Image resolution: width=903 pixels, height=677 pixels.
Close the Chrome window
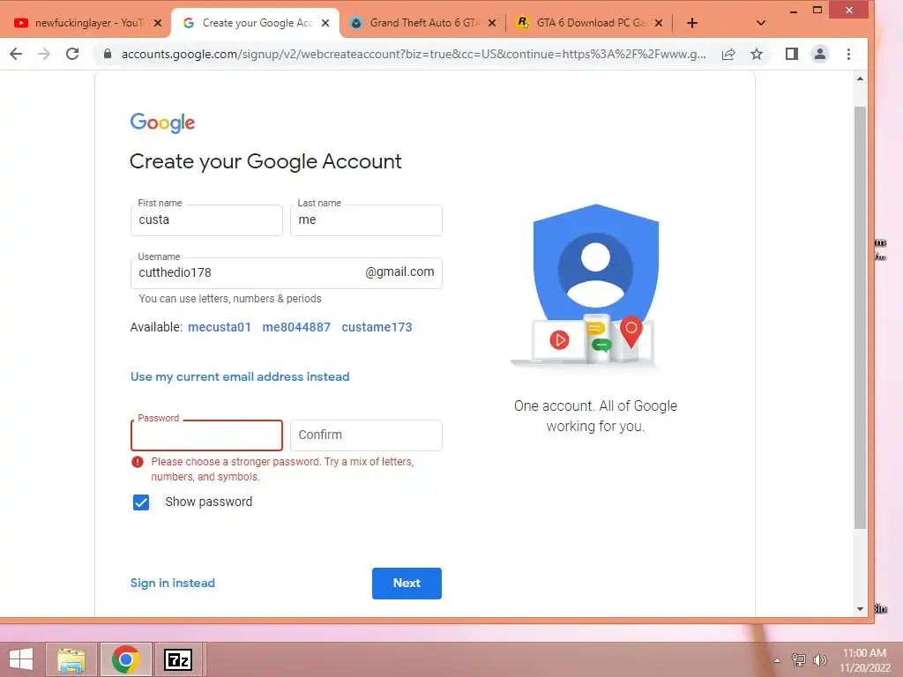(849, 11)
